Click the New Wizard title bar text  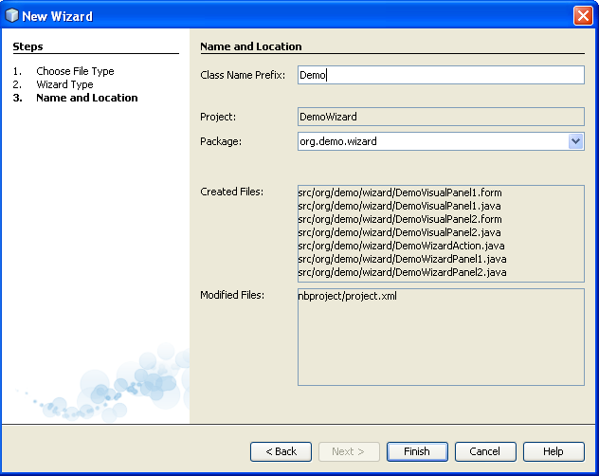coord(57,15)
